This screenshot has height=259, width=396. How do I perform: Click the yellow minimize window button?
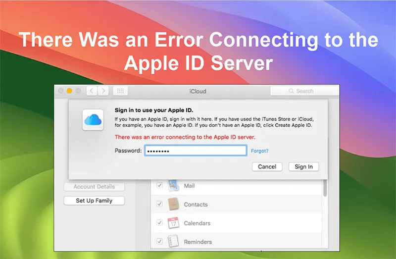[x=69, y=91]
